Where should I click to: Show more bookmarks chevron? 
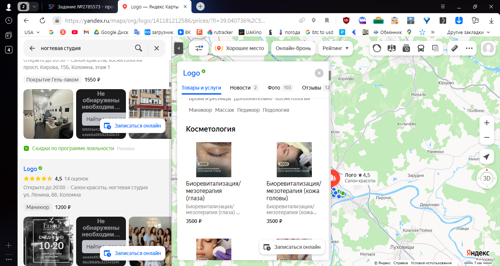pyautogui.click(x=433, y=32)
